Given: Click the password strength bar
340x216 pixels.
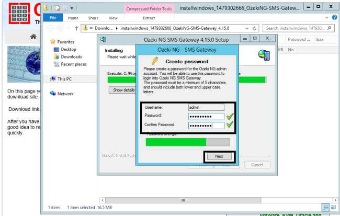Looking at the screenshot, I should tap(188, 142).
